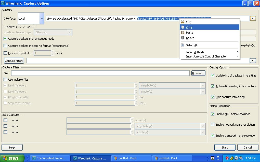Viewport: 260px width, 162px height.
Task: Click the question mark icon on taskbar
Action: pyautogui.click(x=212, y=158)
